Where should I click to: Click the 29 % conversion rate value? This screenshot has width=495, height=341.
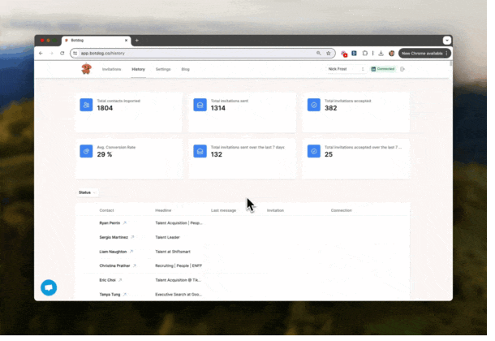tap(105, 154)
